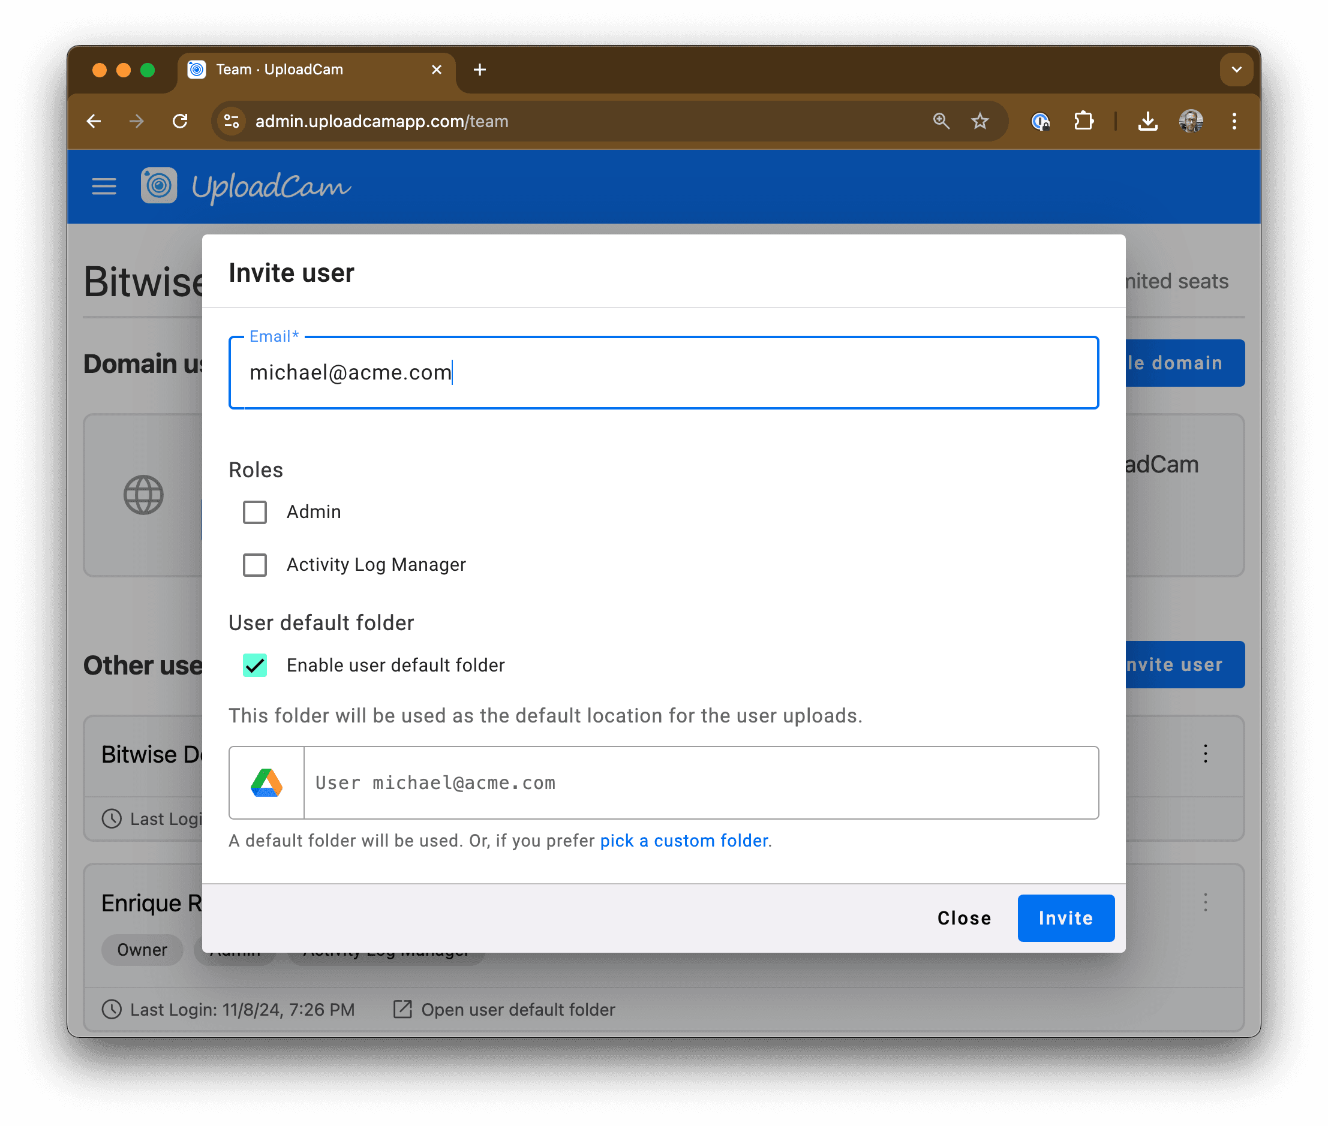Open the browser extensions puzzle icon
The height and width of the screenshot is (1126, 1328).
click(1083, 121)
